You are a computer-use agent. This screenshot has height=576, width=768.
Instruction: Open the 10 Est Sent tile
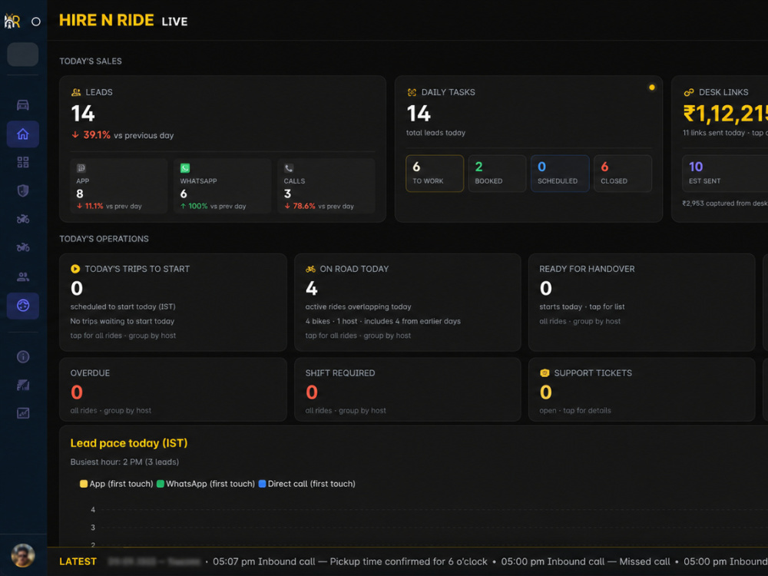tap(725, 174)
